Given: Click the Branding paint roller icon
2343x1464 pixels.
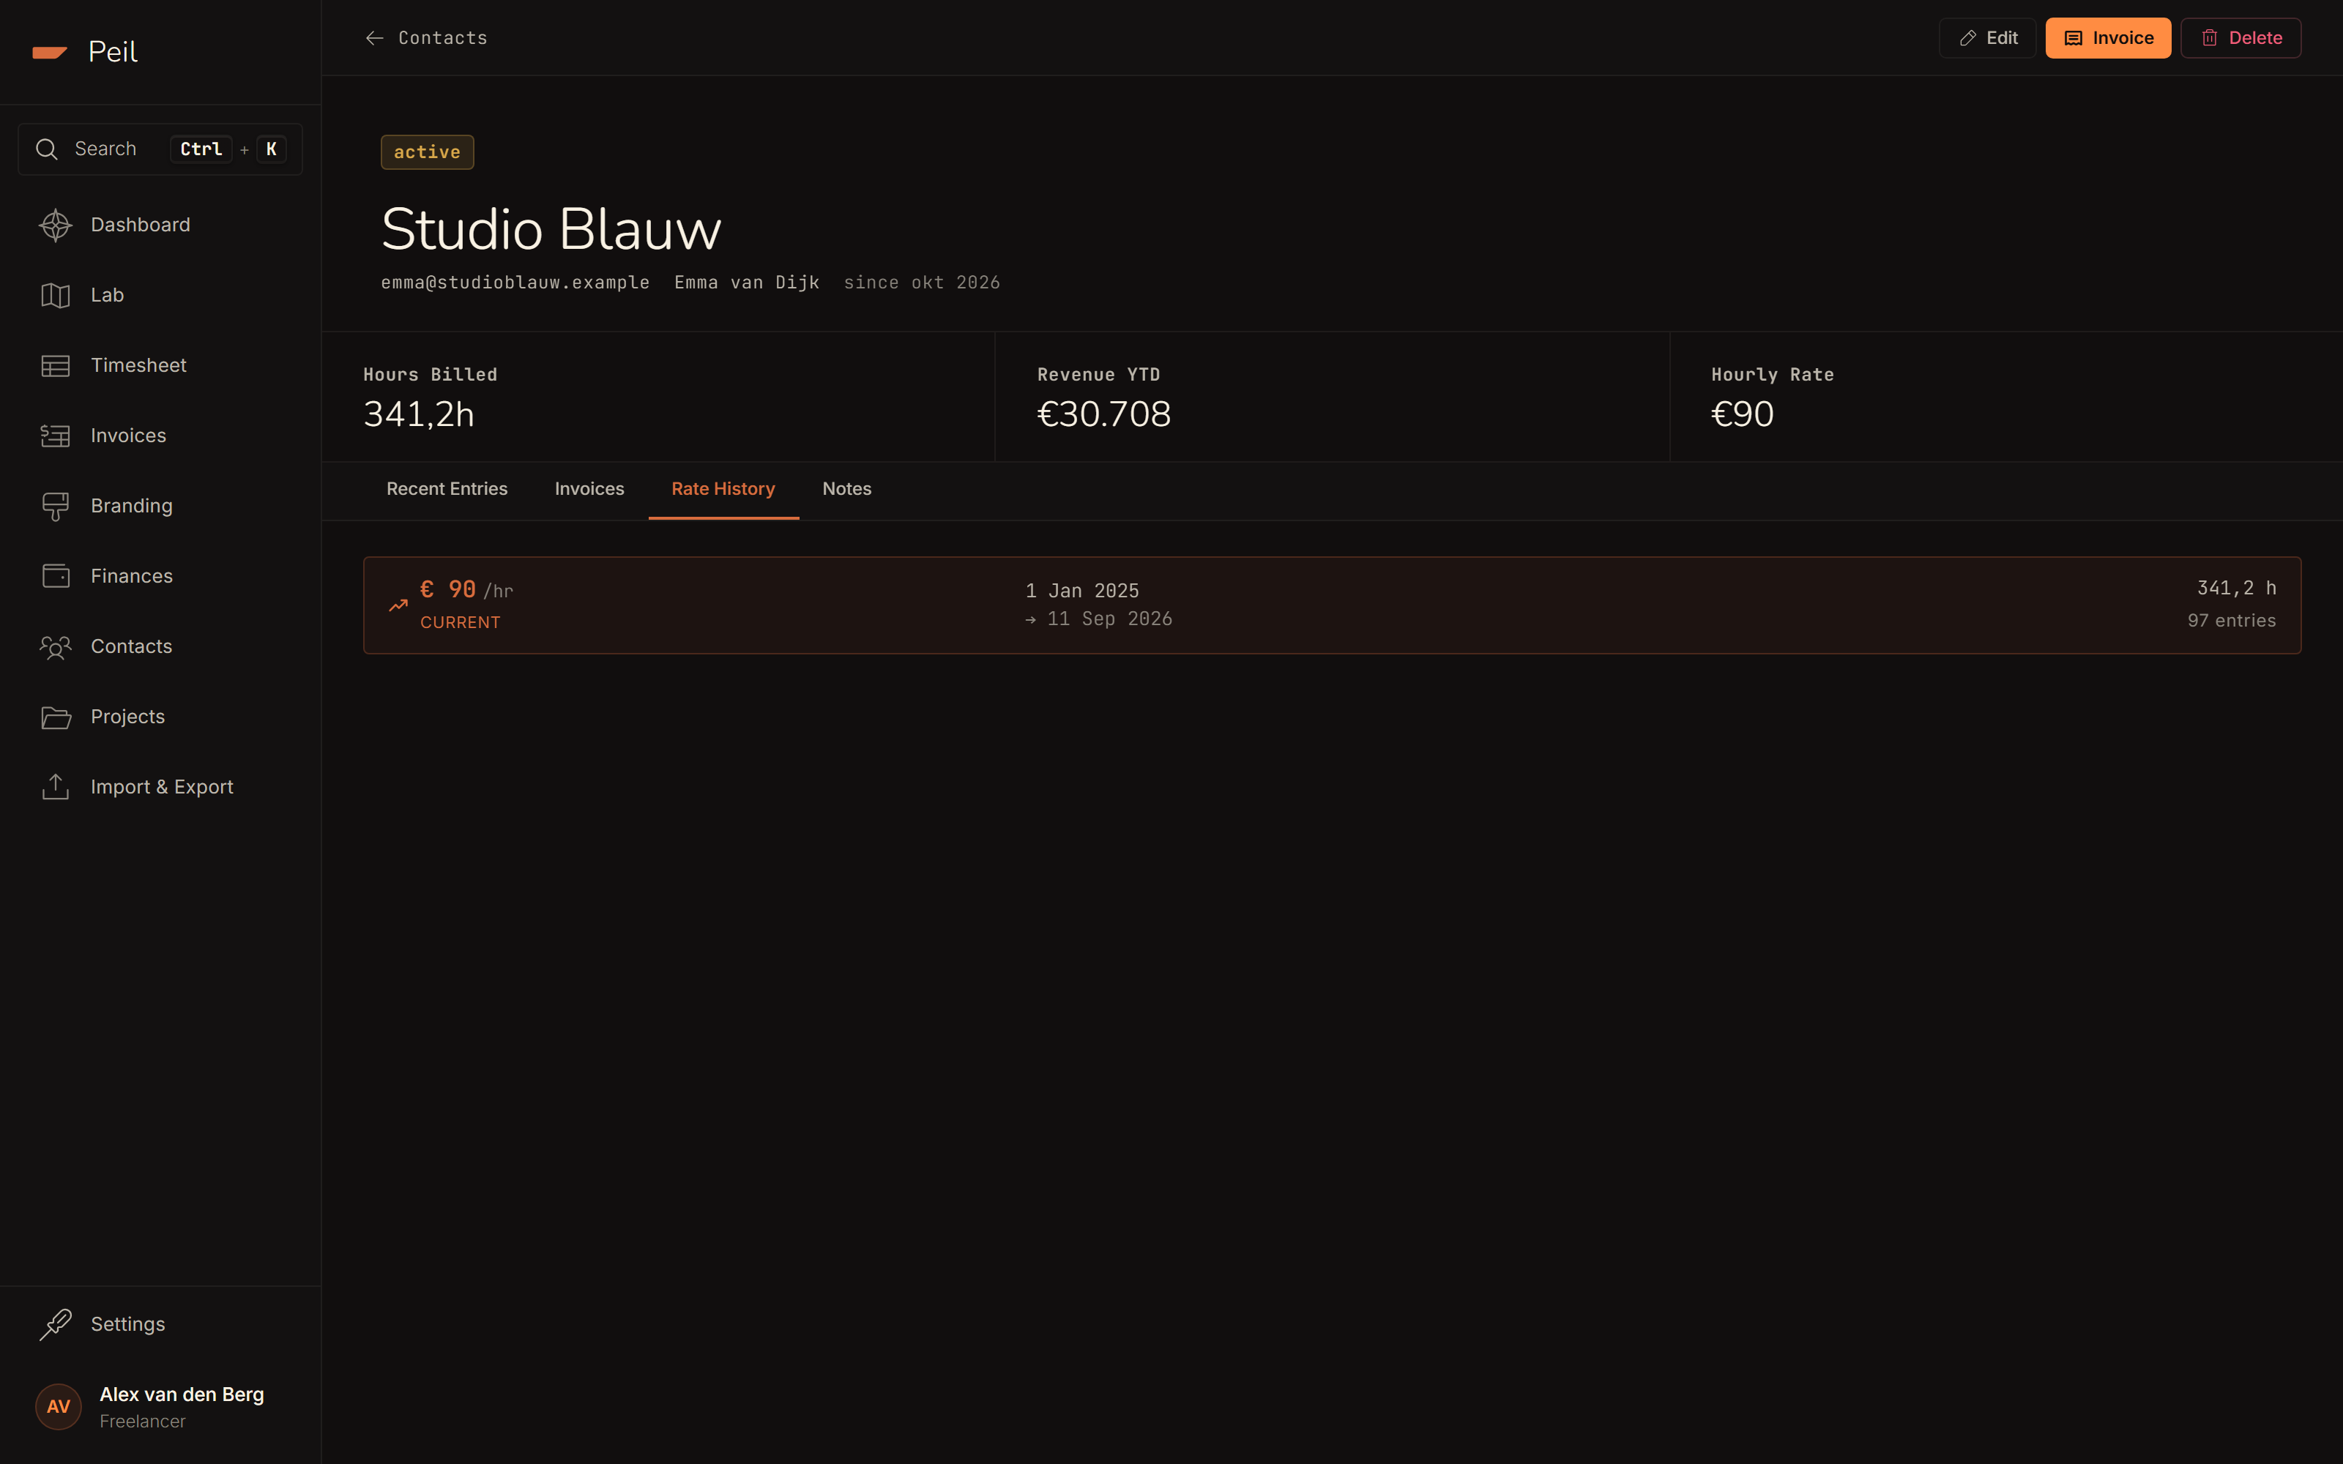Looking at the screenshot, I should click(x=55, y=507).
